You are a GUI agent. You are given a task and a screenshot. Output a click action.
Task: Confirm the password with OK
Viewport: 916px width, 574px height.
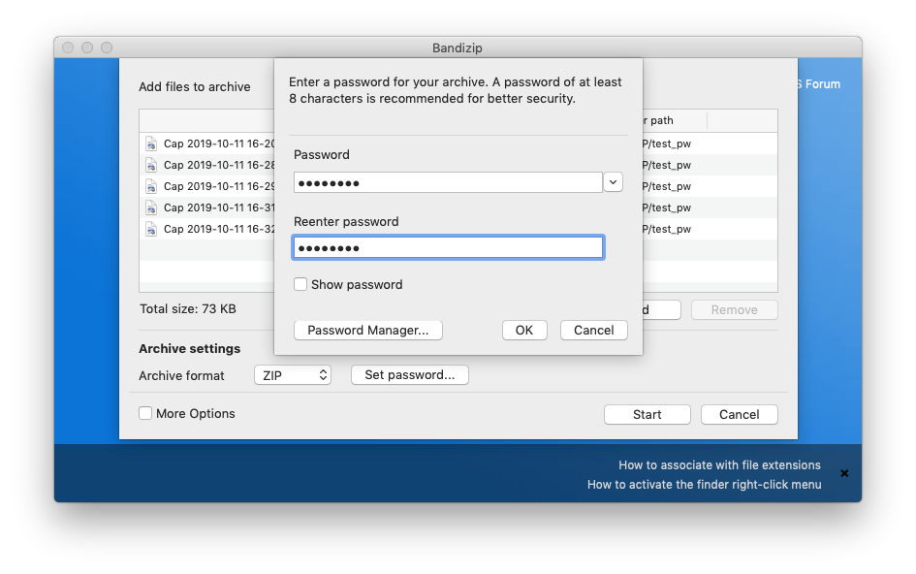(524, 331)
